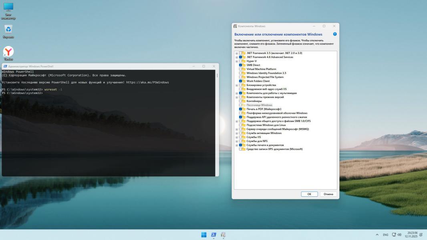The image size is (427, 240).
Task: Open the help icon in Windows Features
Action: coord(335,34)
